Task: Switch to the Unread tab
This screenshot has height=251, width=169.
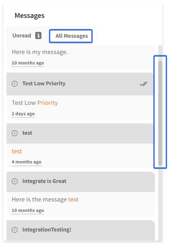Action: [27, 36]
